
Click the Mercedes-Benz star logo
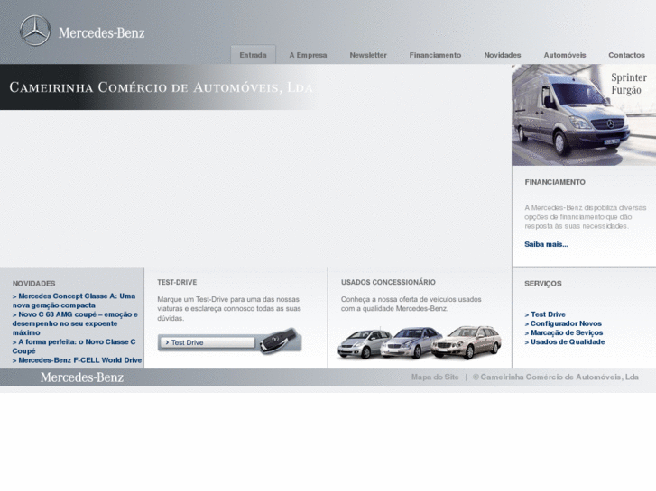click(x=35, y=31)
